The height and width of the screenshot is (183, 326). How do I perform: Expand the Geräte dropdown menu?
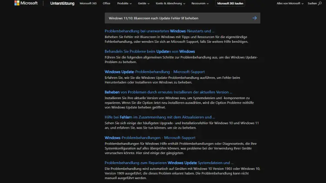pyautogui.click(x=144, y=3)
